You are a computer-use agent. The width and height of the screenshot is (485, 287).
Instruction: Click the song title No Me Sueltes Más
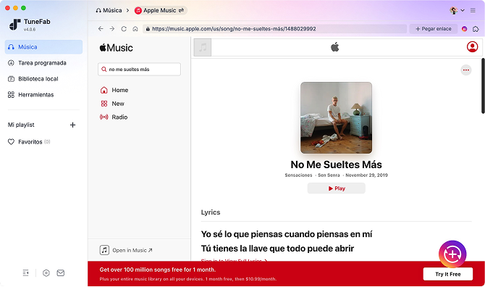pos(336,165)
